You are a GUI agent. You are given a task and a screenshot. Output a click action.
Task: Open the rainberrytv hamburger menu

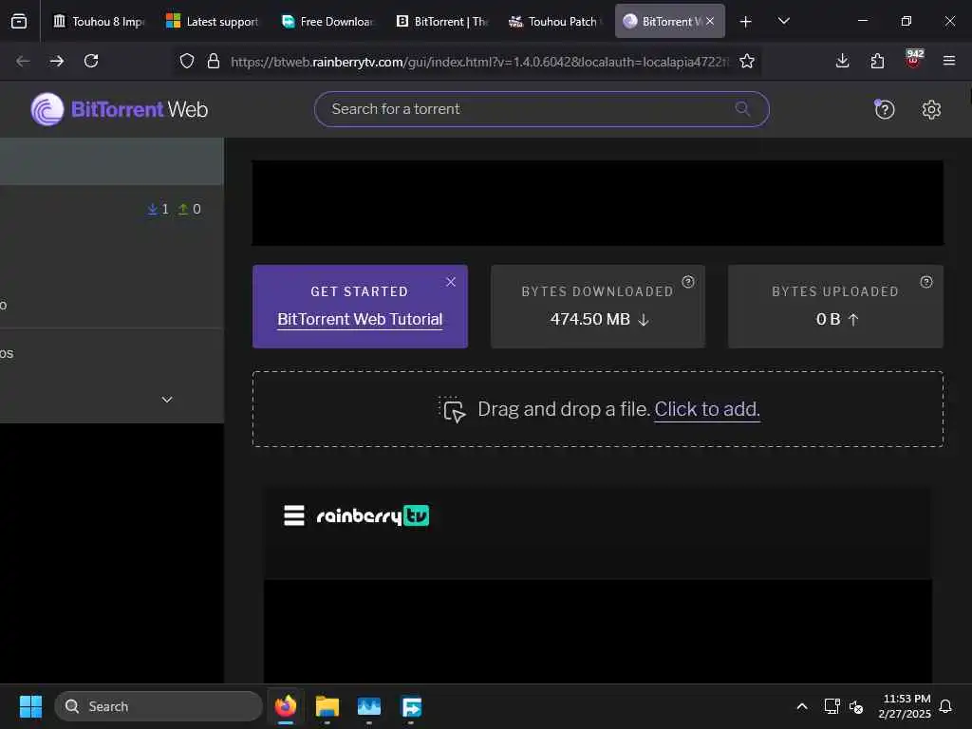coord(294,515)
